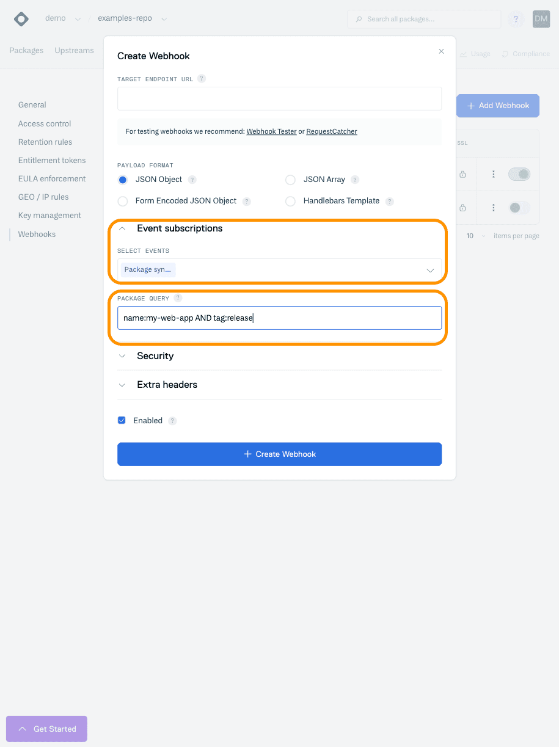The width and height of the screenshot is (559, 747).
Task: Click the Target Endpoint URL input field
Action: 279,98
